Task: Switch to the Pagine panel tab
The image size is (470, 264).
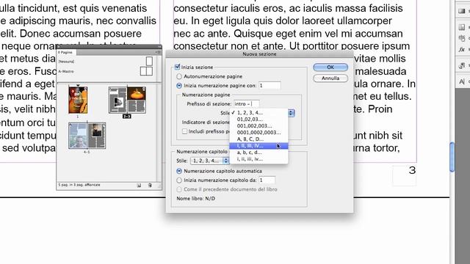Action: point(66,52)
